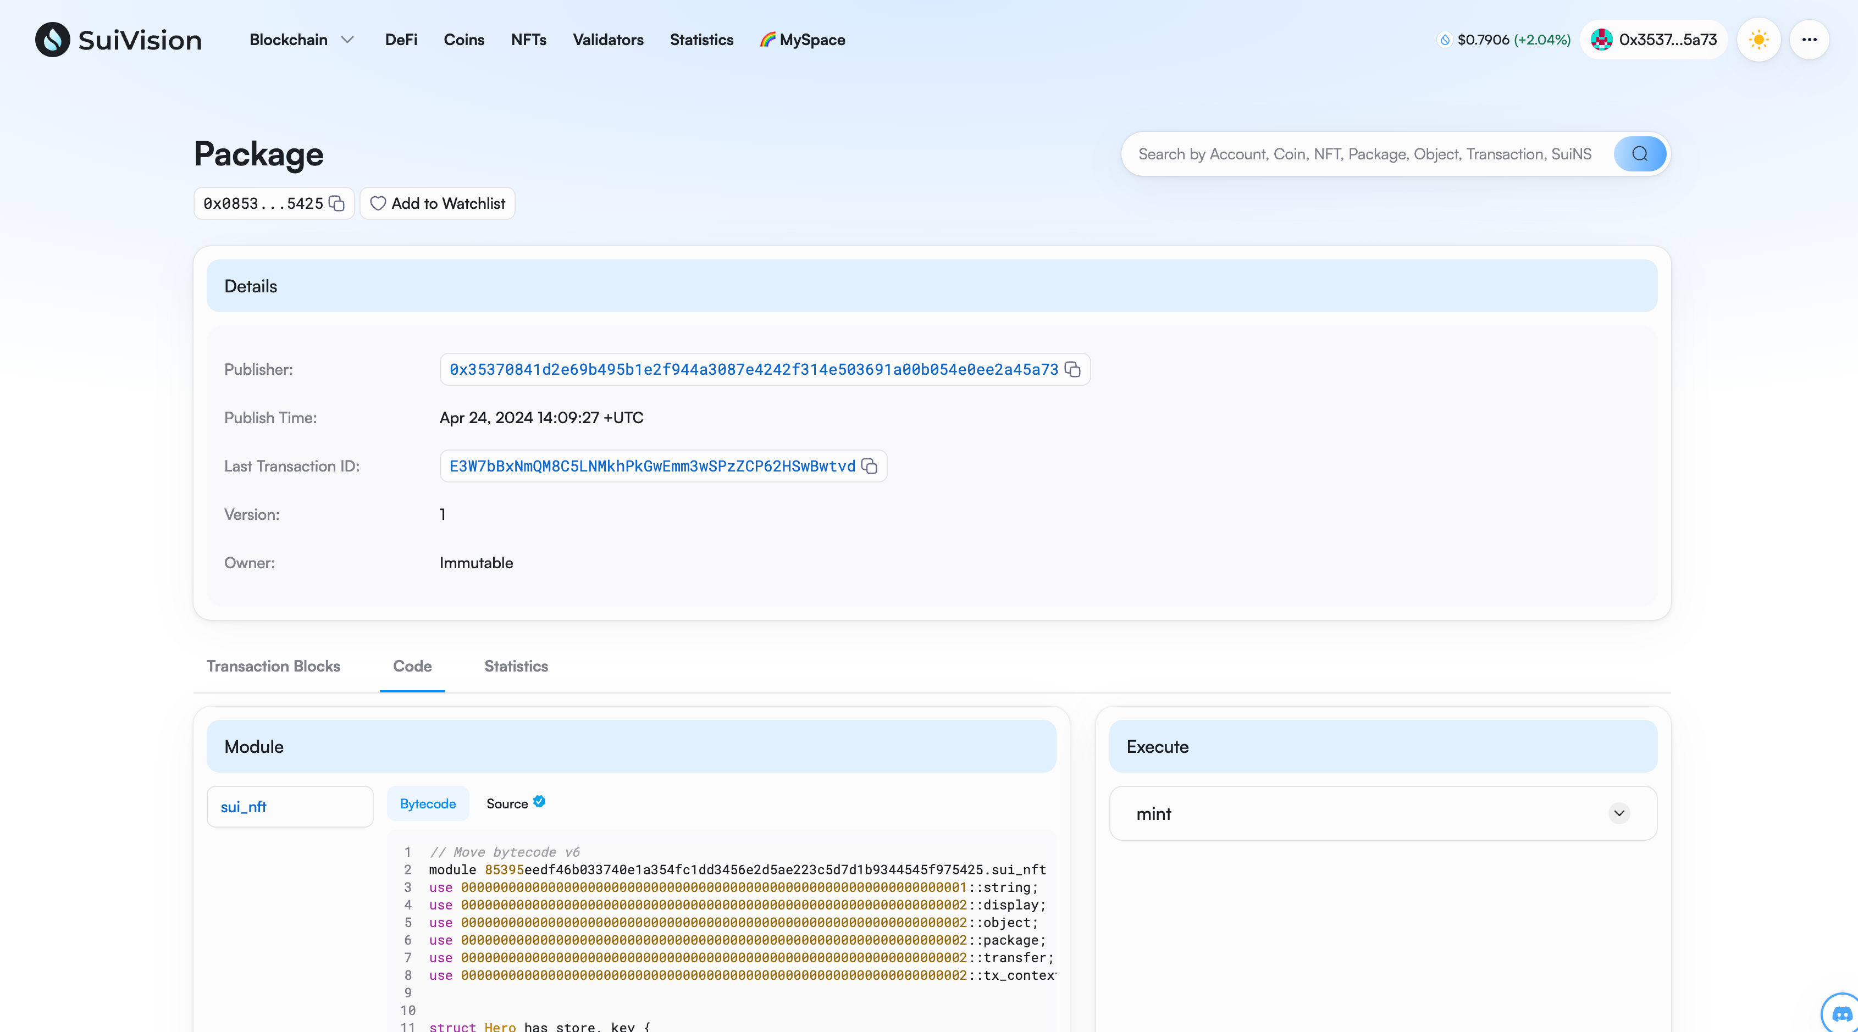This screenshot has height=1032, width=1858.
Task: Open the three-dots more menu
Action: point(1809,40)
